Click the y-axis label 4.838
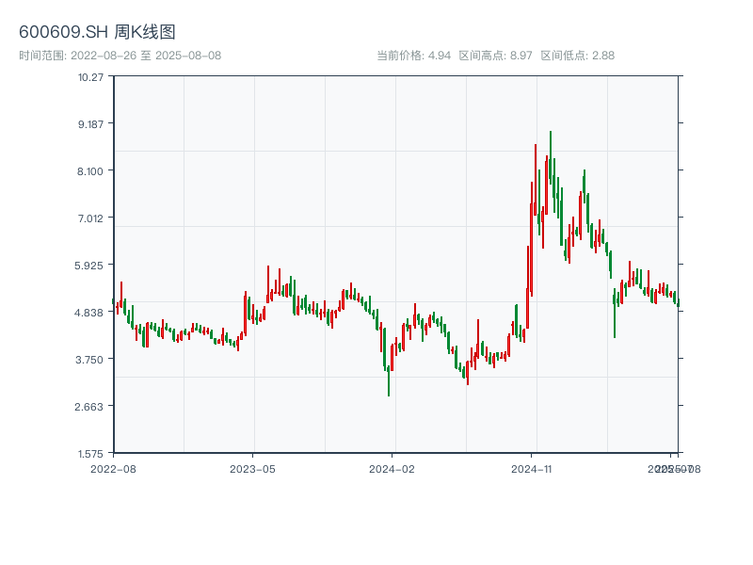This screenshot has height=565, width=753. coord(88,313)
